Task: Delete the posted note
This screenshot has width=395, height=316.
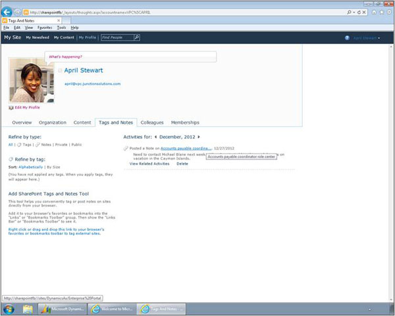Action: 182,164
